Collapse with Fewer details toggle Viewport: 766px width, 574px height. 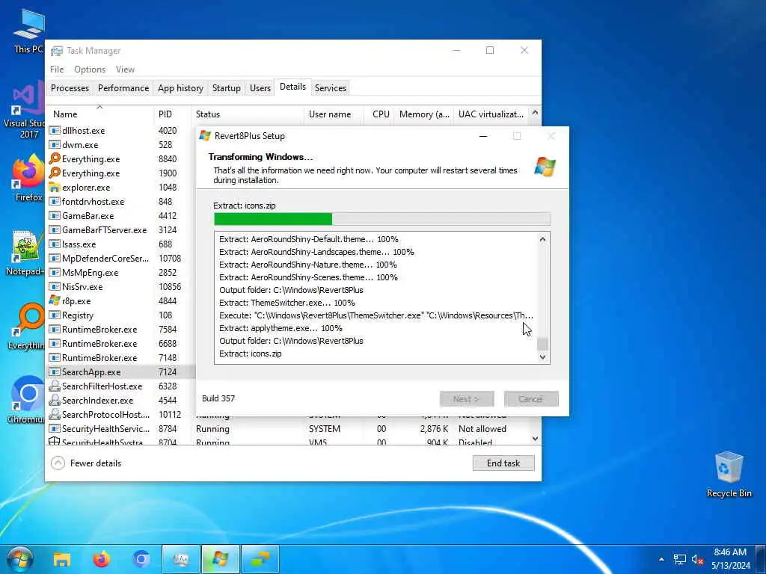[86, 463]
